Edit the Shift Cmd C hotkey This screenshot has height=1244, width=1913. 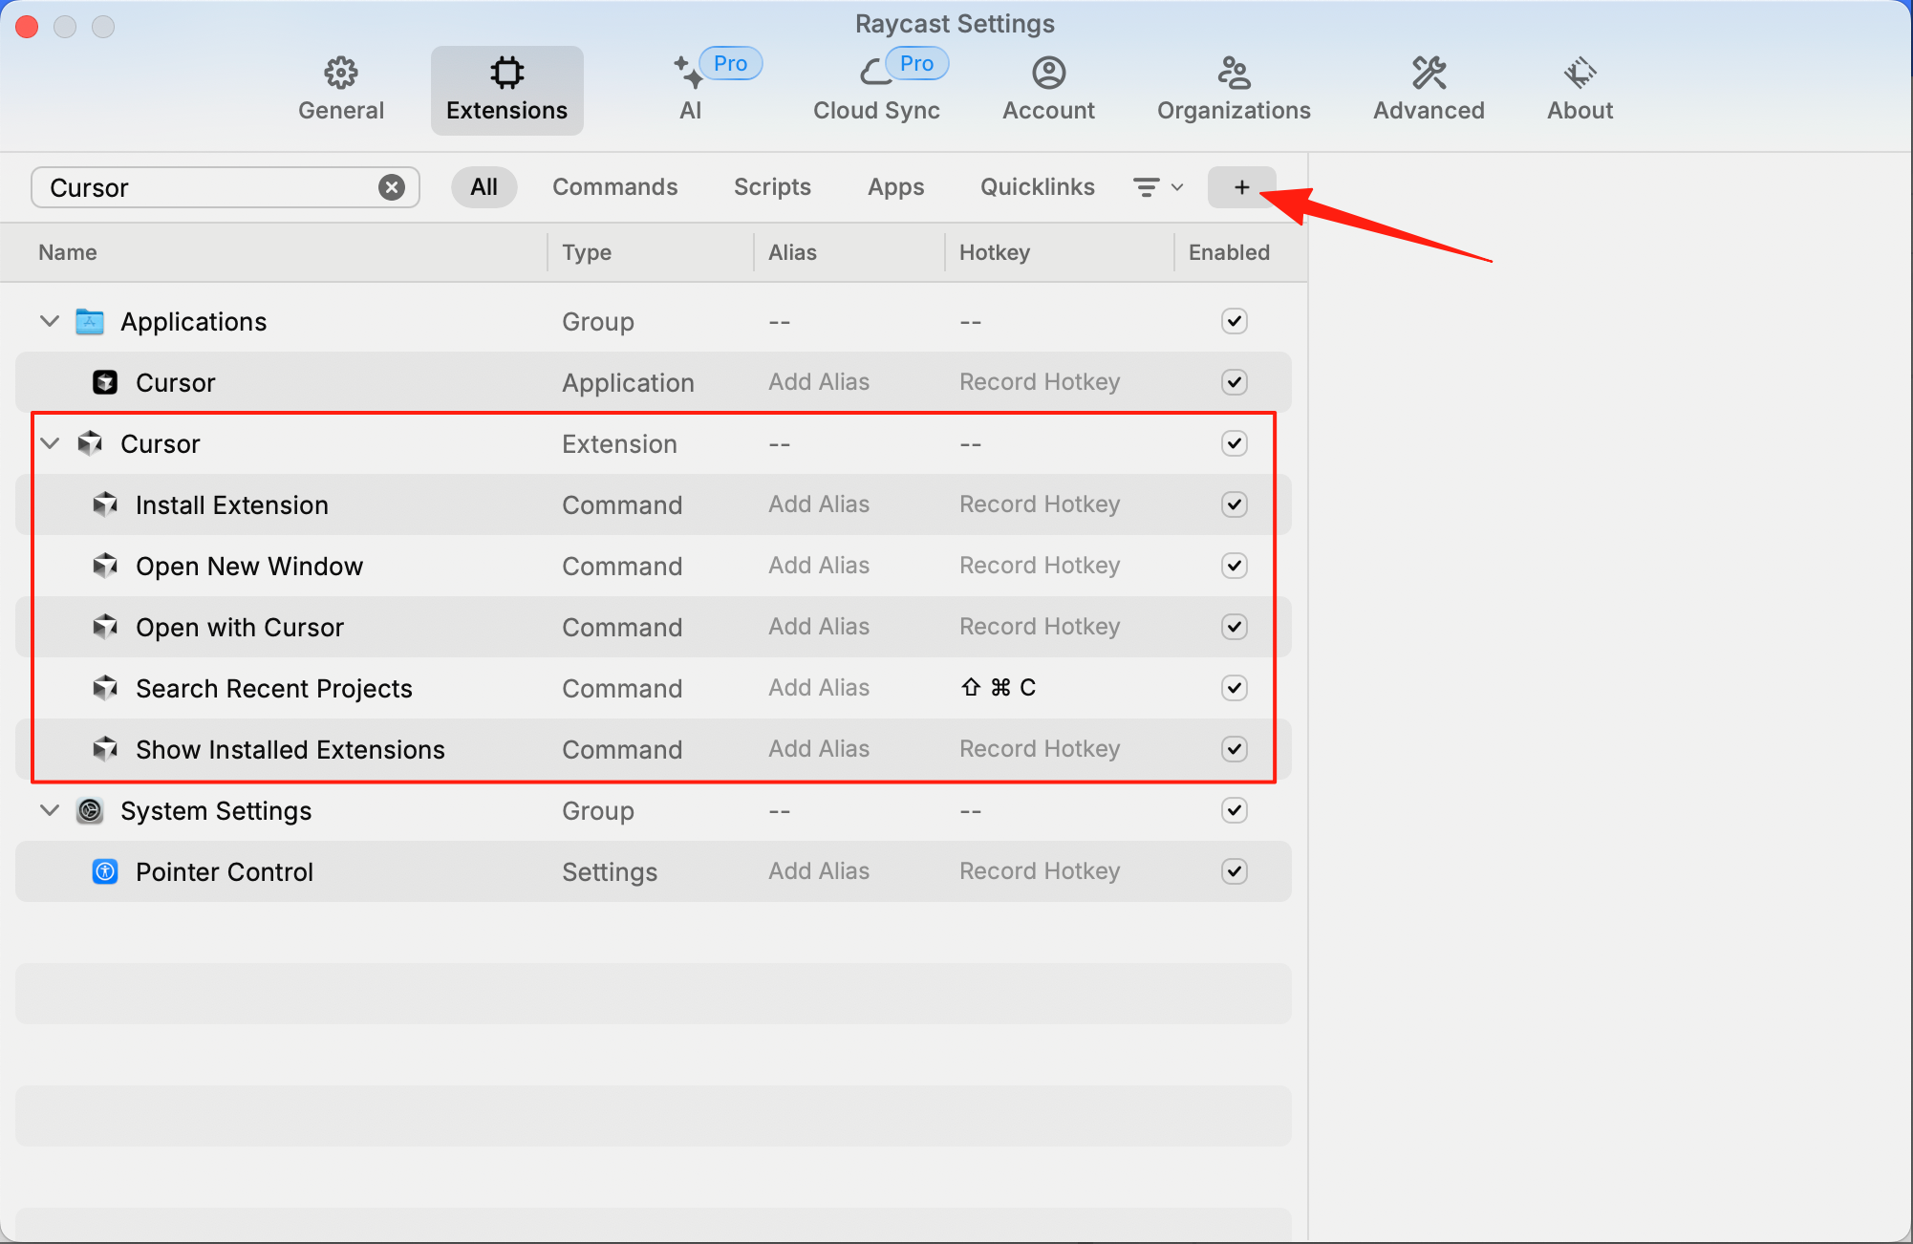pyautogui.click(x=999, y=688)
